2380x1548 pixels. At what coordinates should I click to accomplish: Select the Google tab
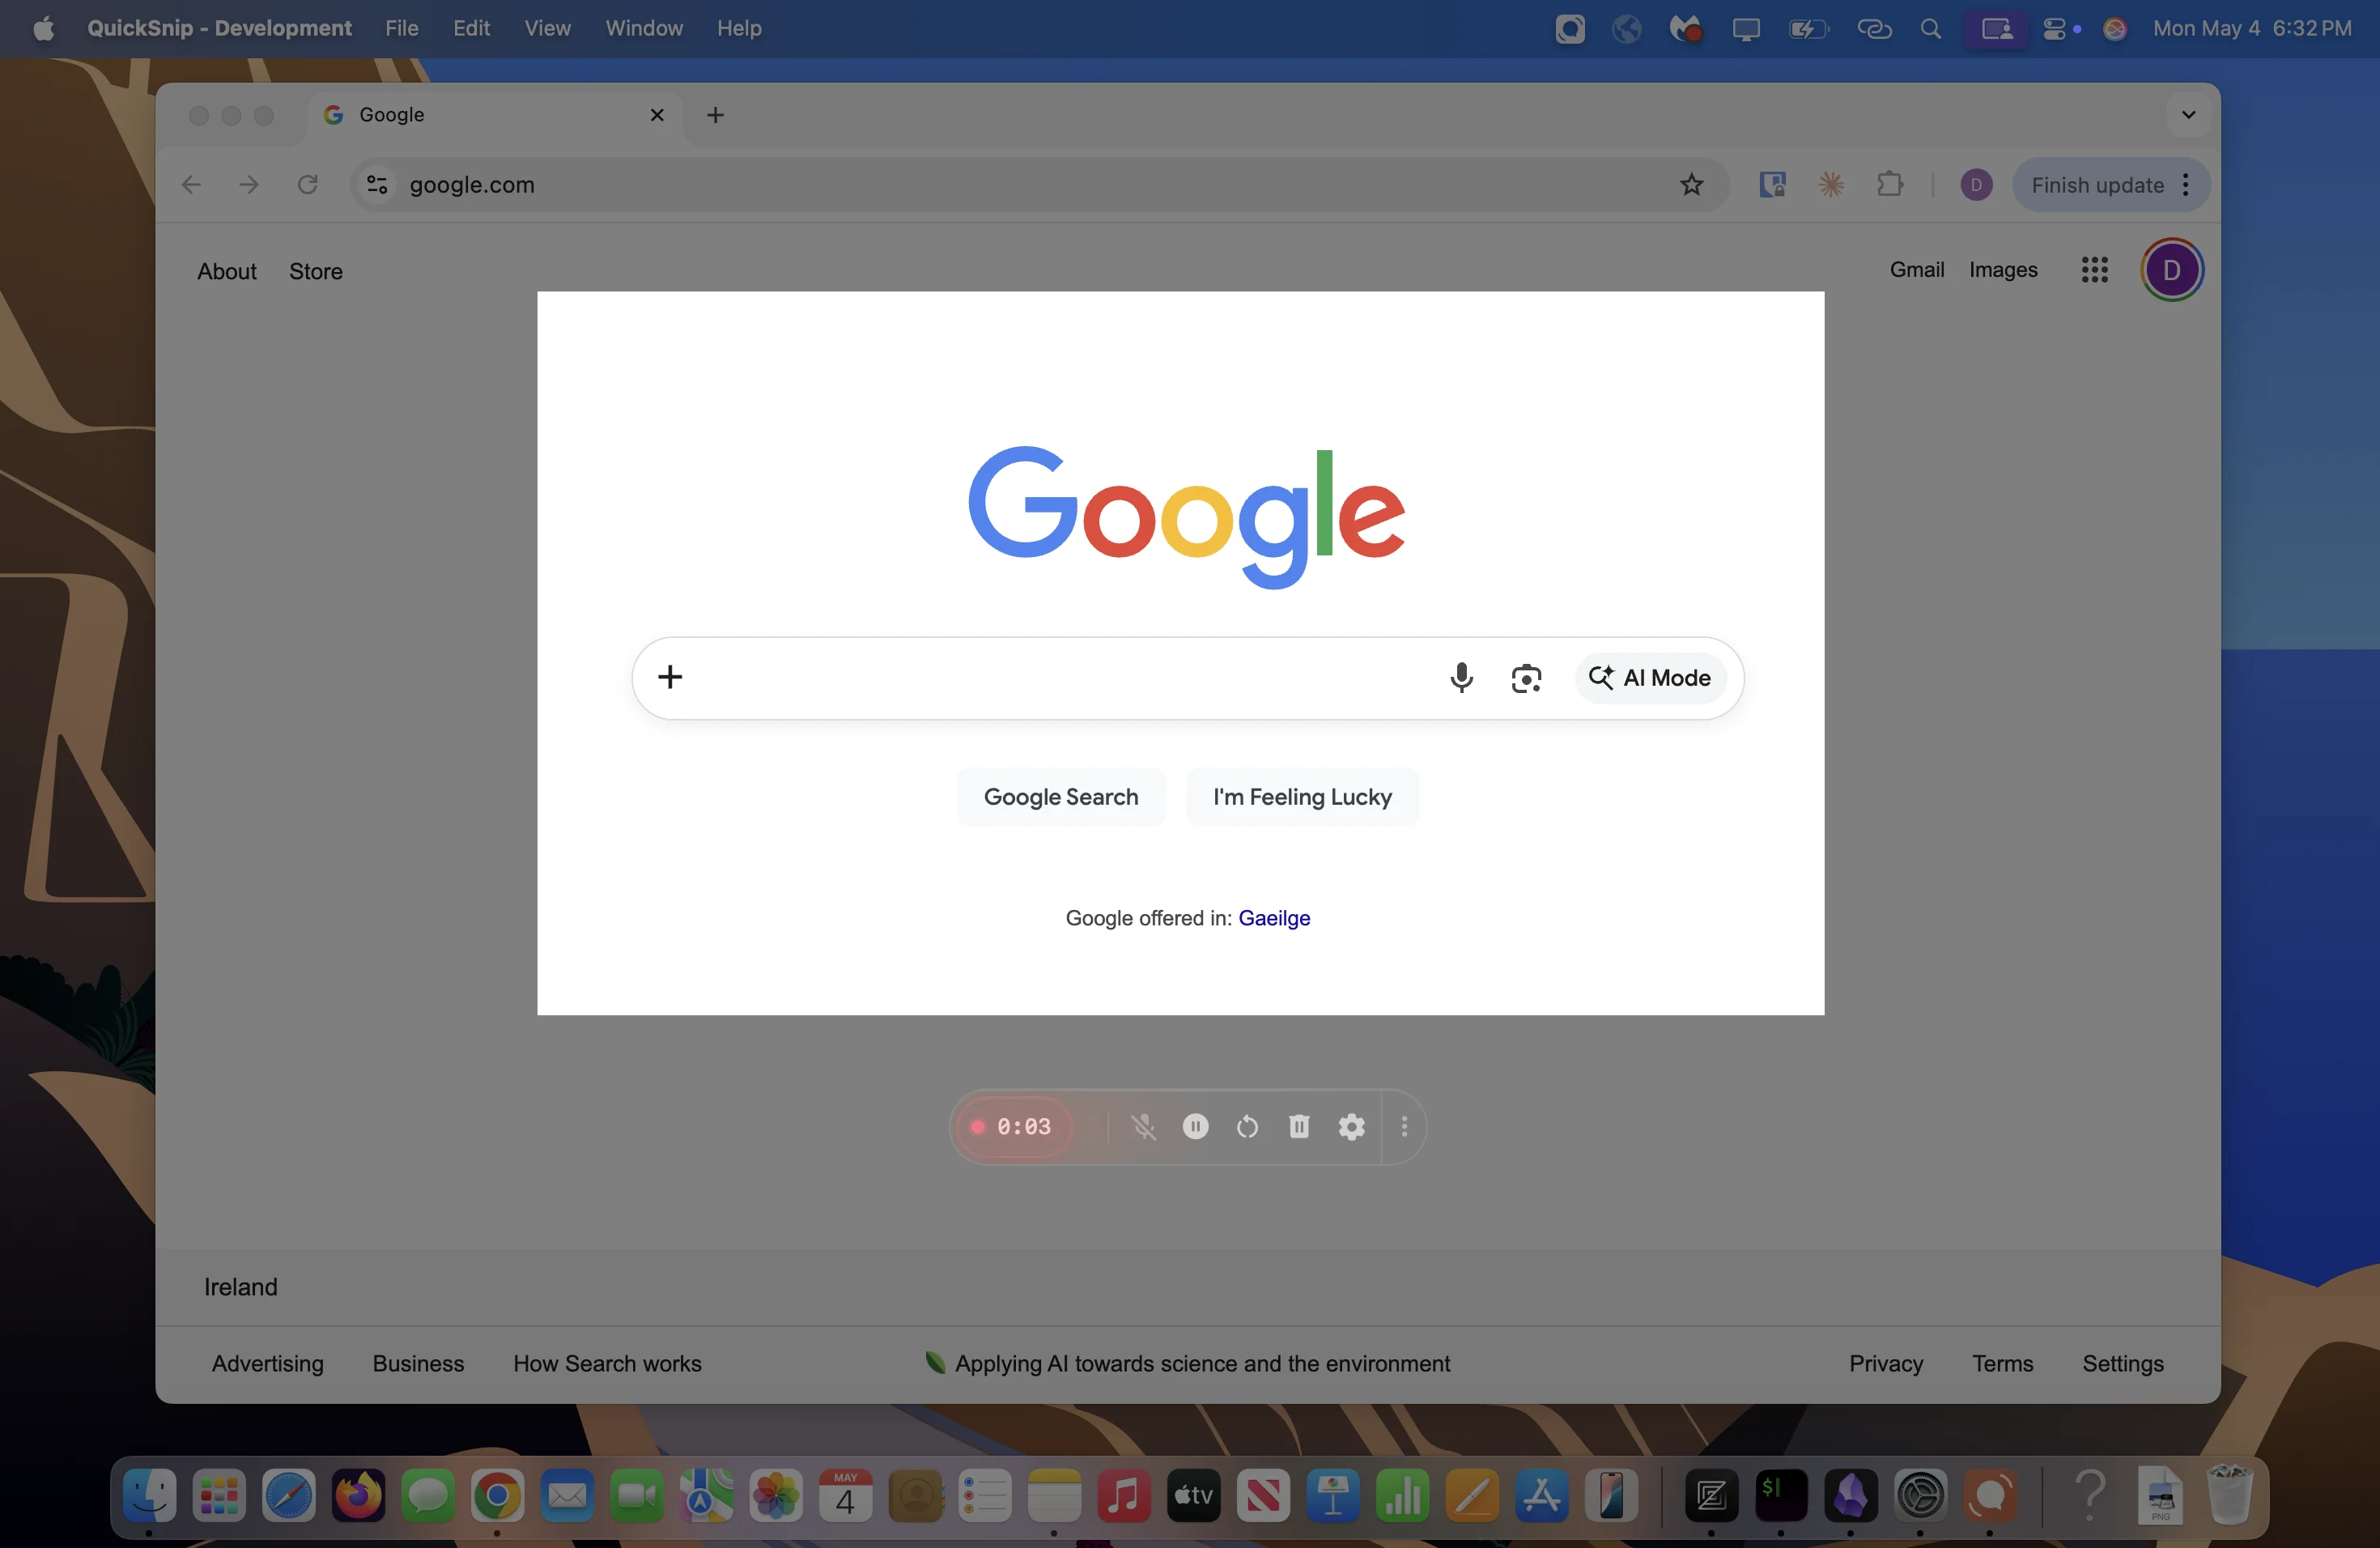click(x=493, y=115)
